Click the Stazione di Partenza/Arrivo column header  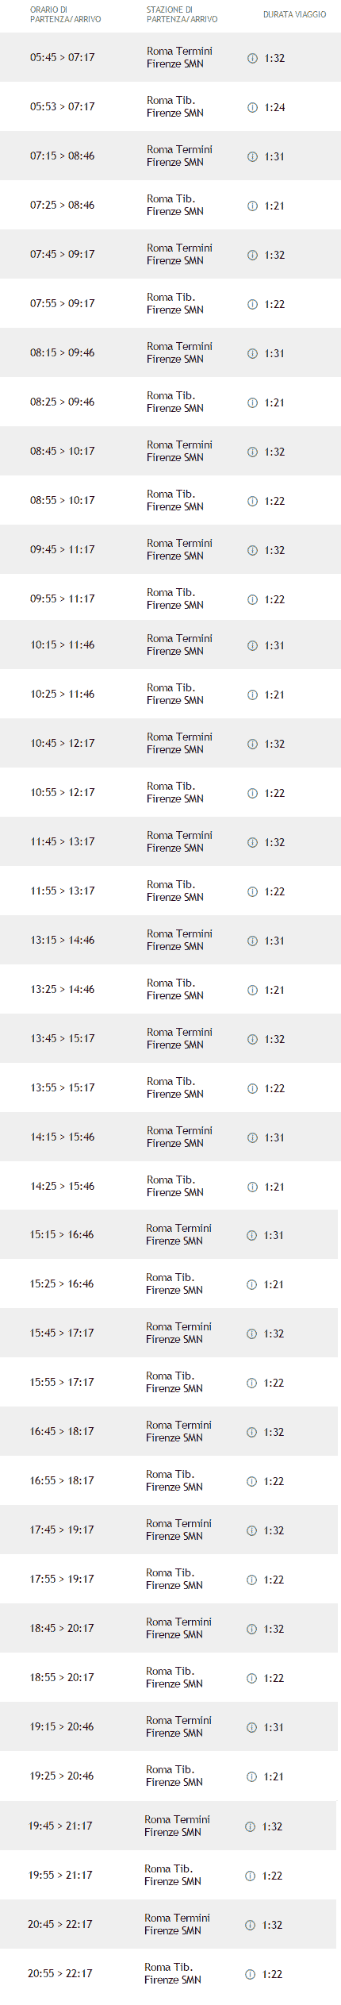[x=182, y=14]
